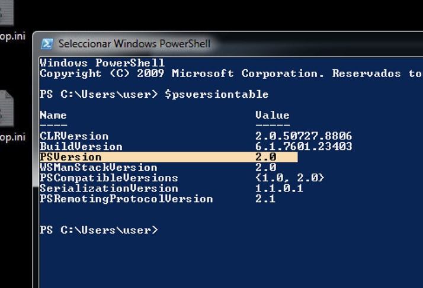Click the CLR value 2.0.50727.8806

(303, 136)
